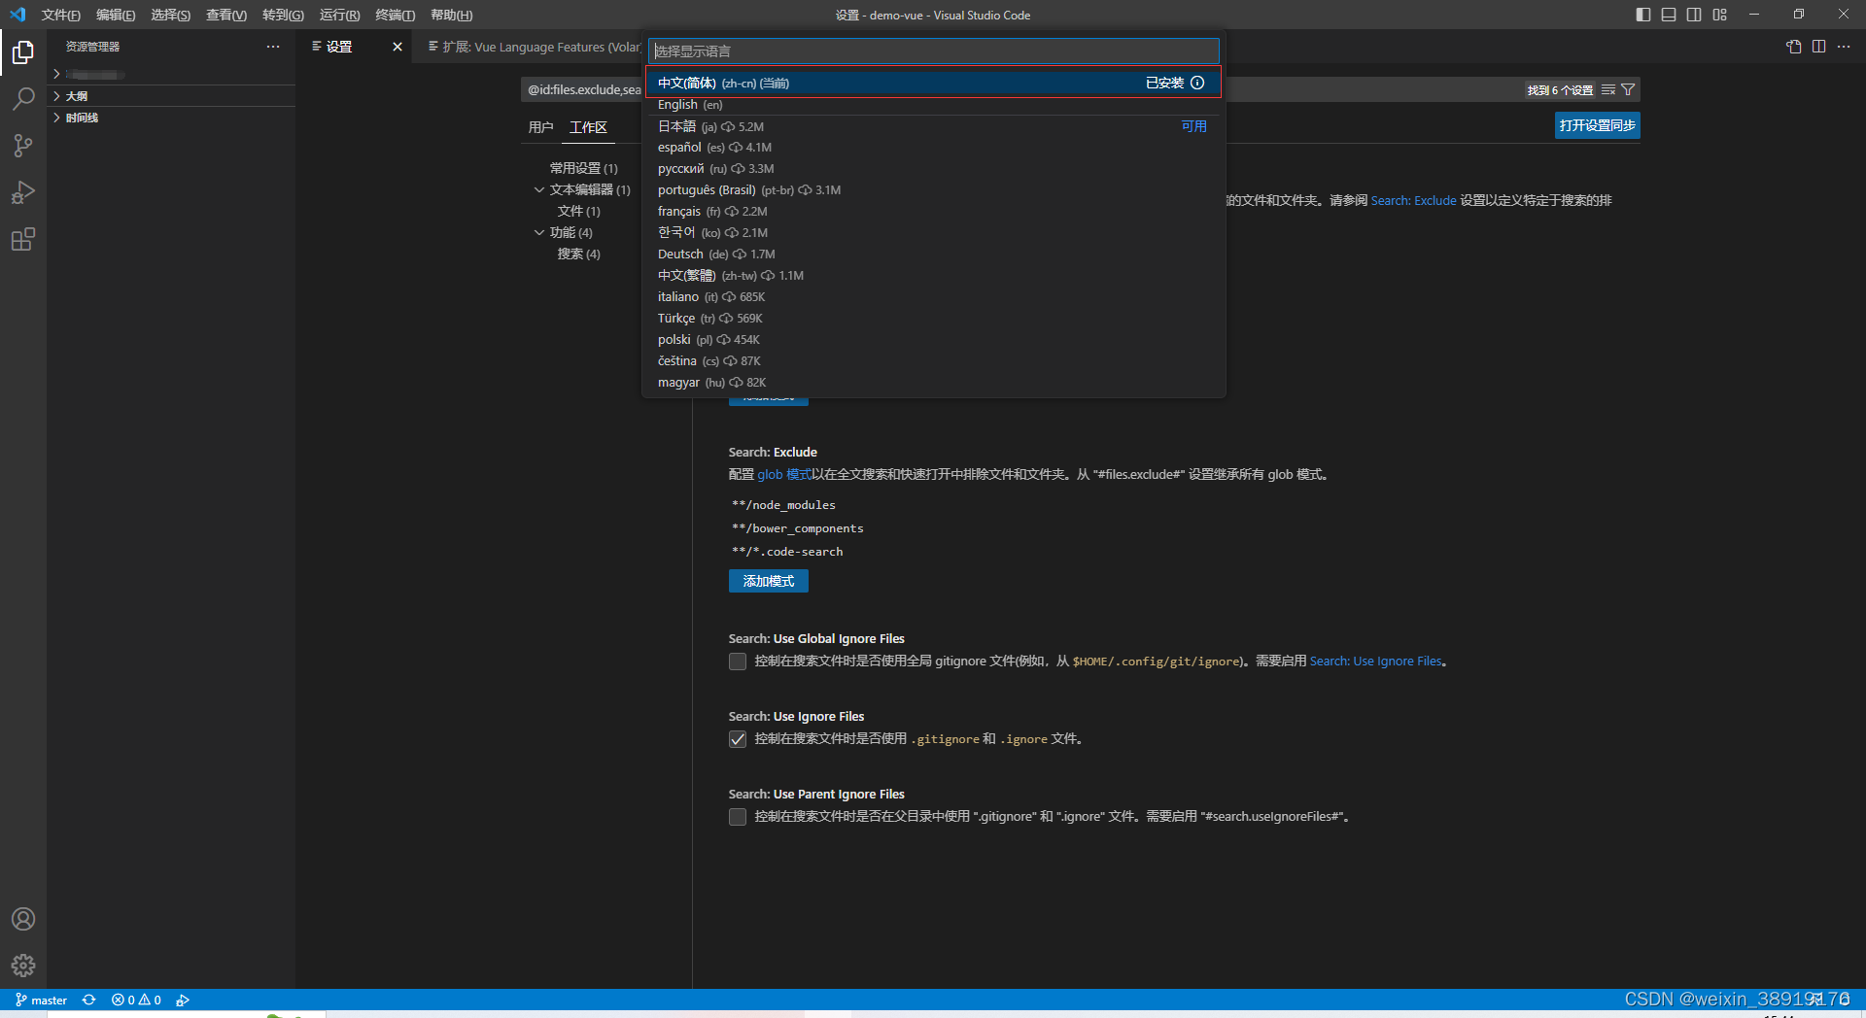The height and width of the screenshot is (1018, 1866).
Task: Switch to the Vue Language Features extension tab
Action: tap(534, 47)
